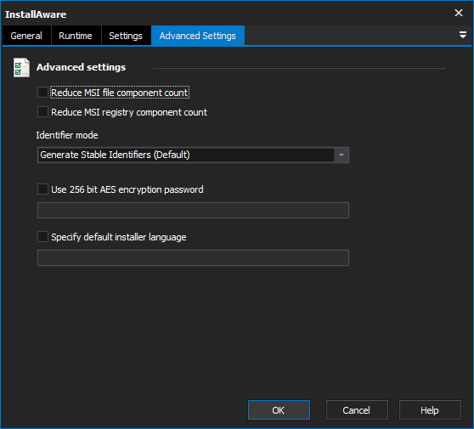Open the tab list dropdown icon
Screen dimensions: 474x429
tap(462, 35)
